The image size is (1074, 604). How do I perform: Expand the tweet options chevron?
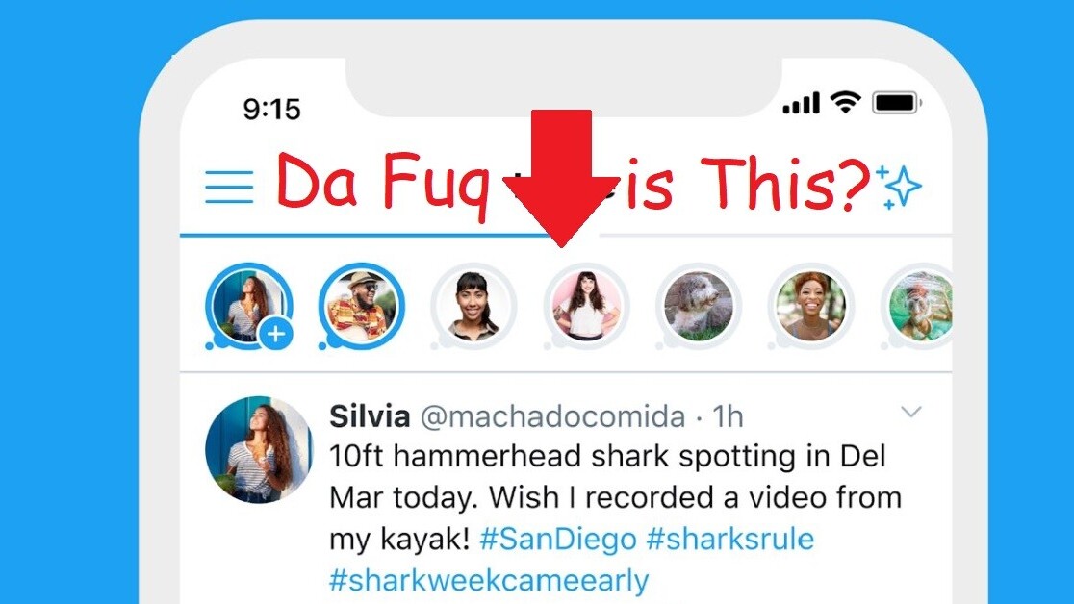pyautogui.click(x=910, y=413)
